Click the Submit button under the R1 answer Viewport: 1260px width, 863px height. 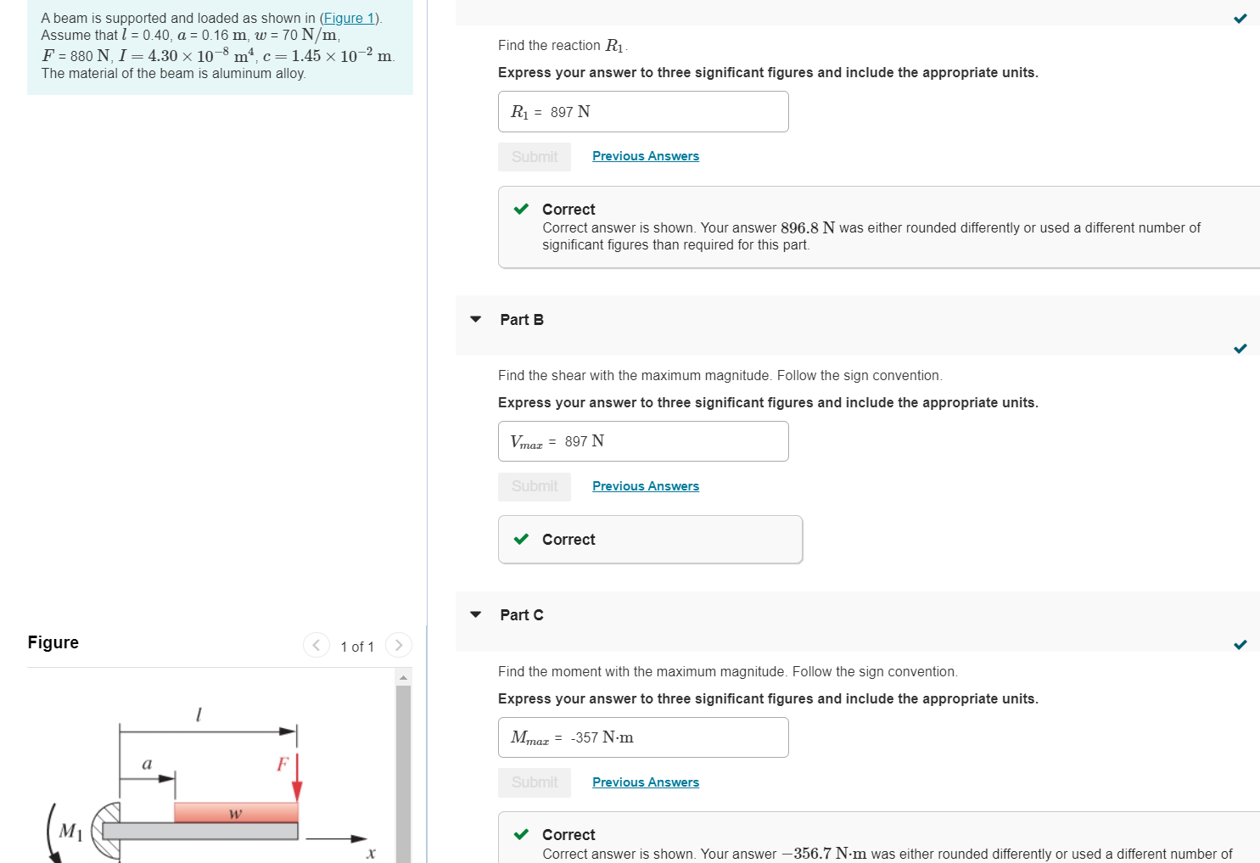535,157
